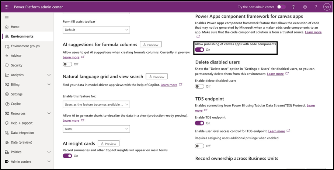Switch on Try the new admin center
This screenshot has height=170, width=334.
coord(281,7)
